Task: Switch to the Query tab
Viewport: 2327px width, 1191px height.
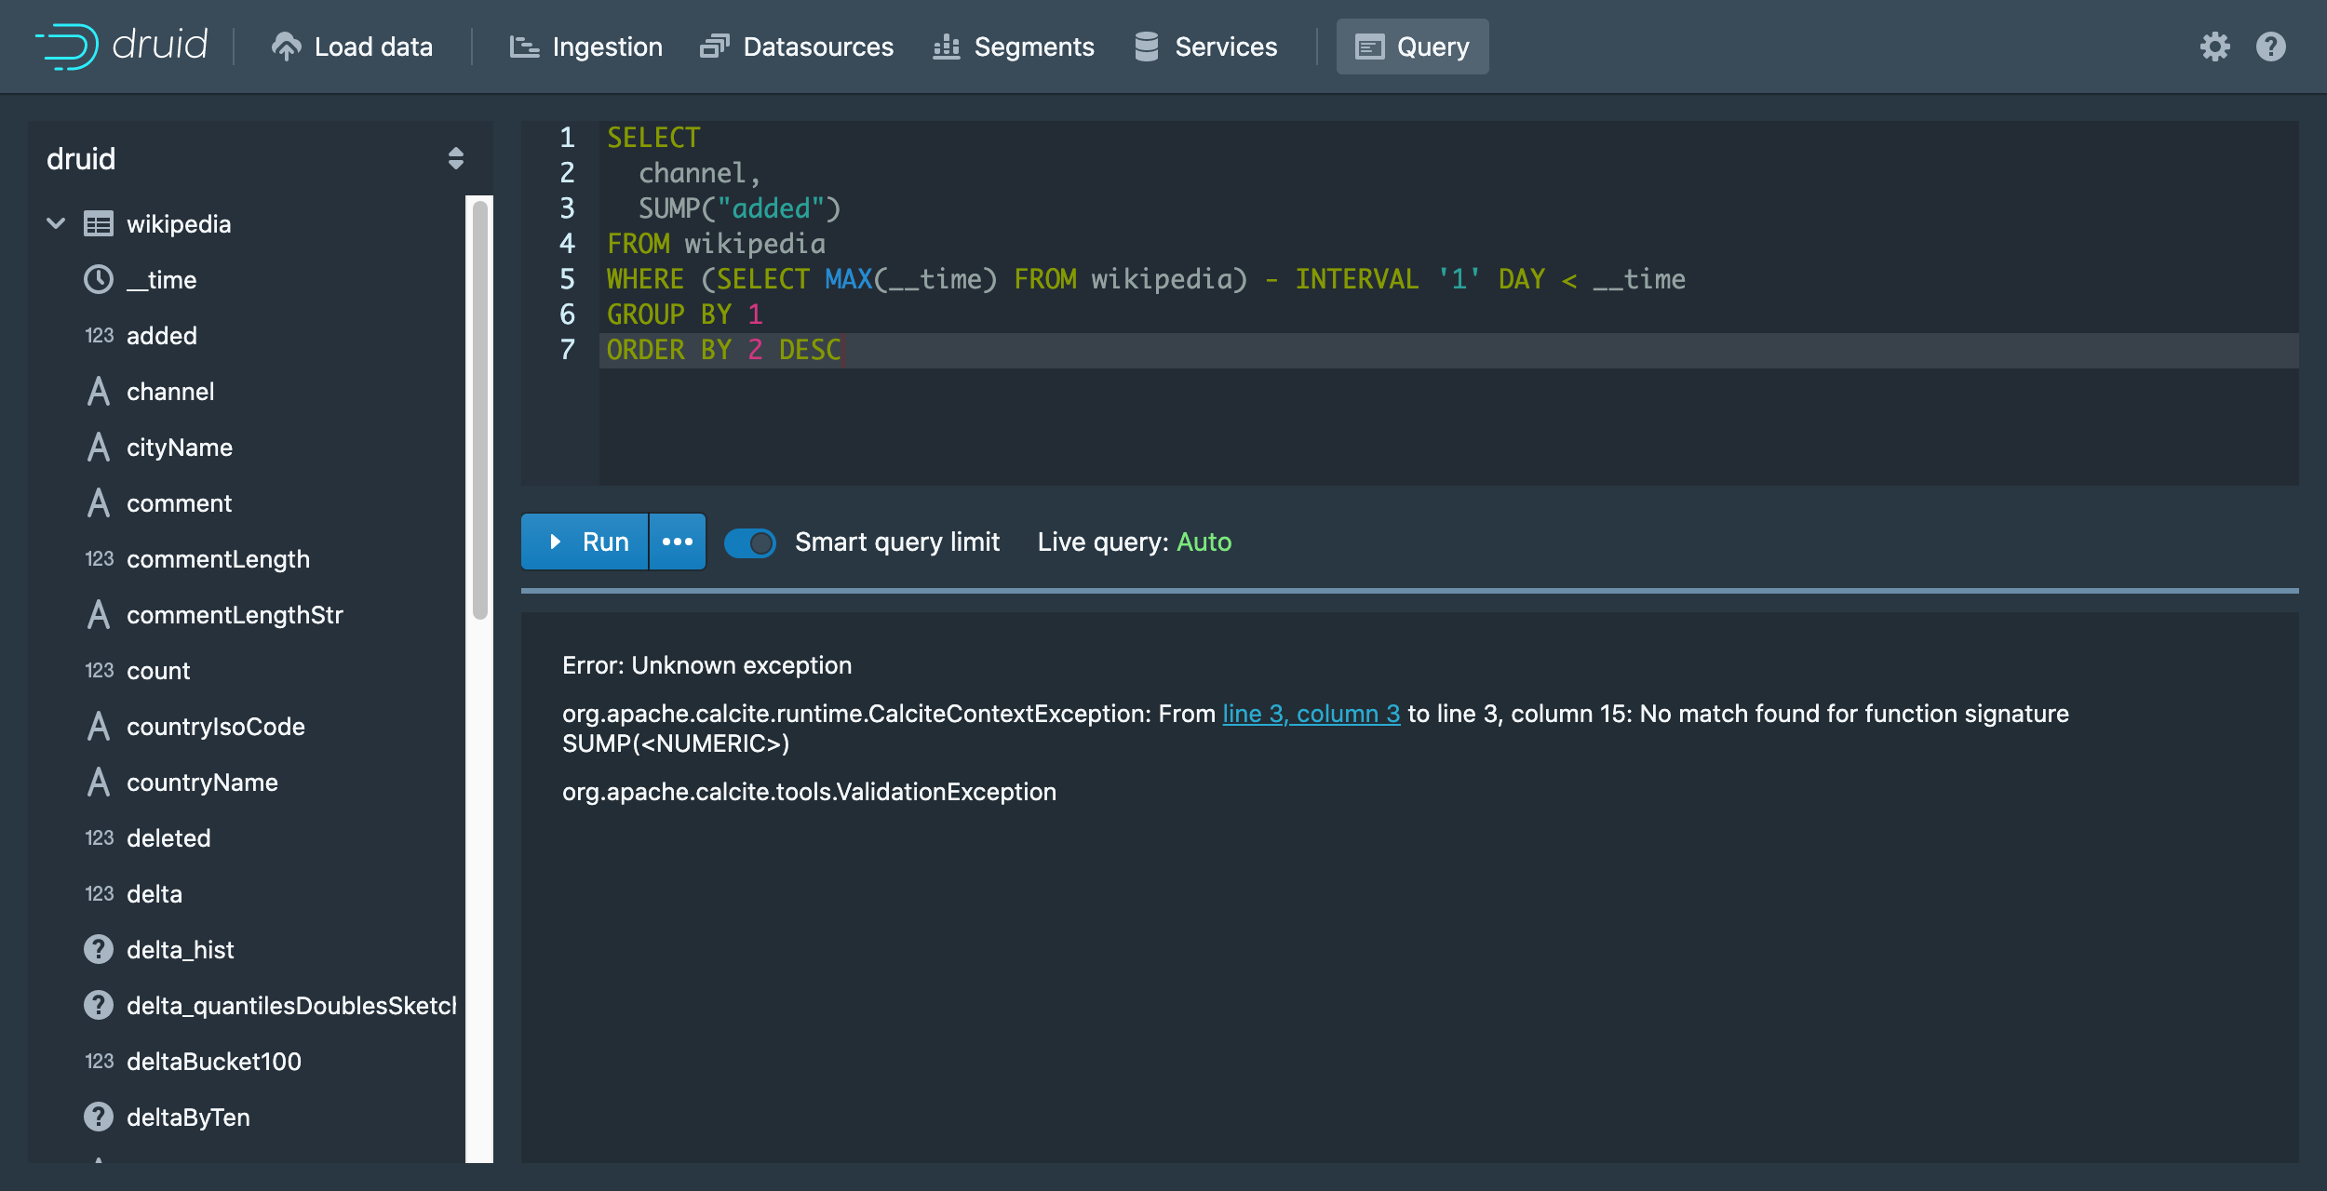Action: tap(1412, 47)
